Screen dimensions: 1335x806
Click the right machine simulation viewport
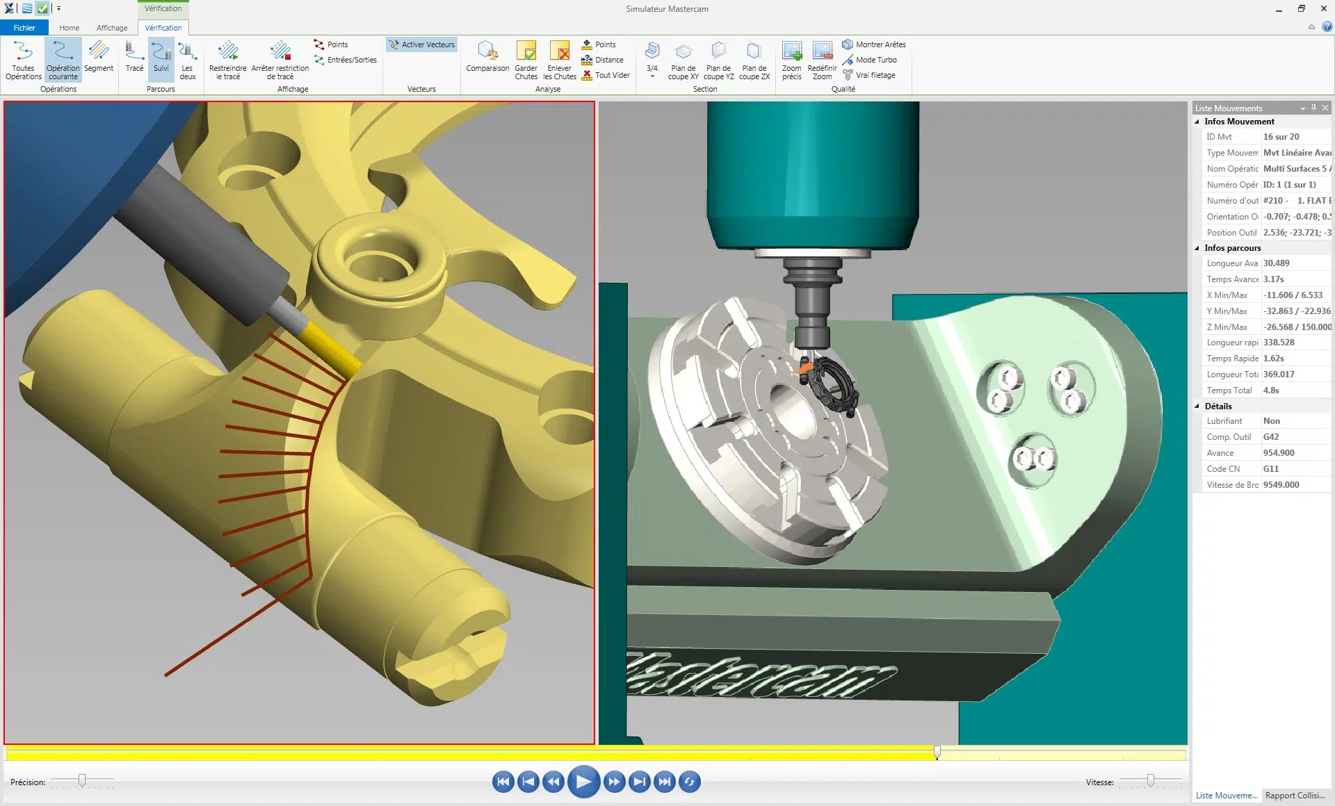pyautogui.click(x=893, y=423)
